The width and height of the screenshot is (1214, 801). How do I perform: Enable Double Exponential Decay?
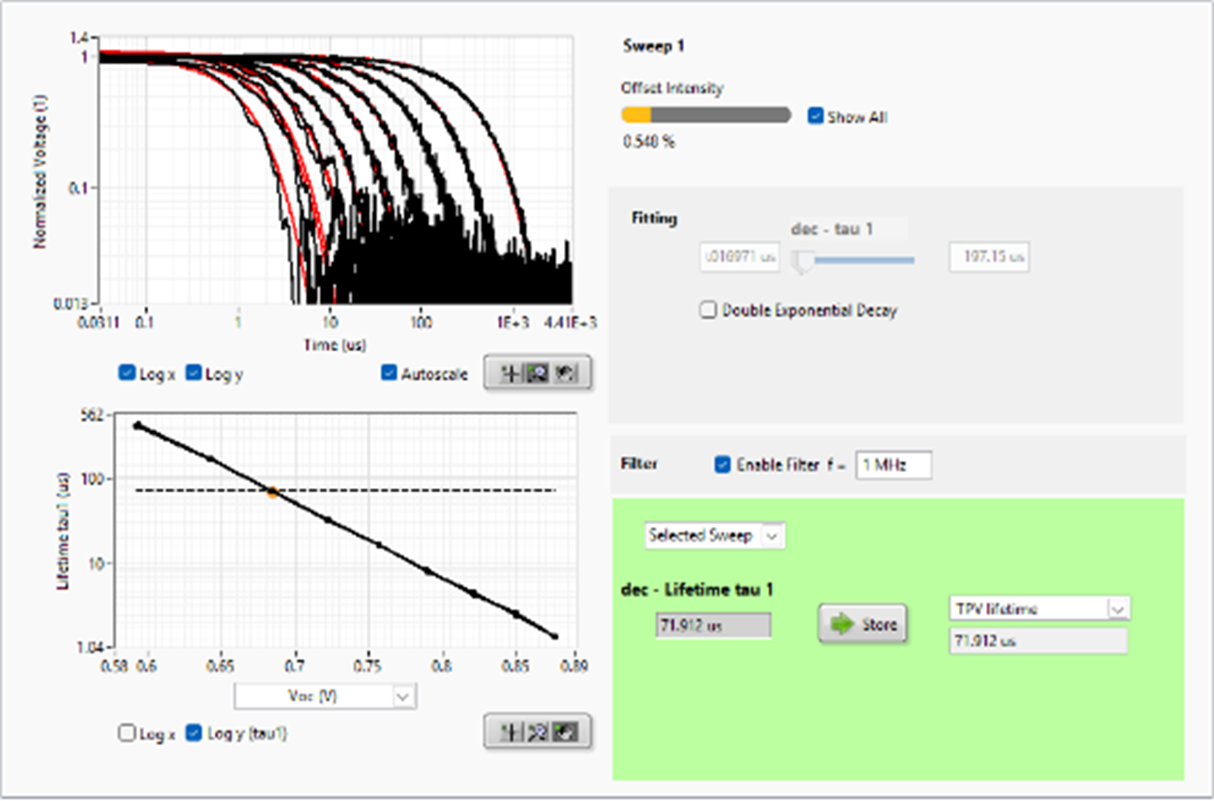(x=708, y=310)
